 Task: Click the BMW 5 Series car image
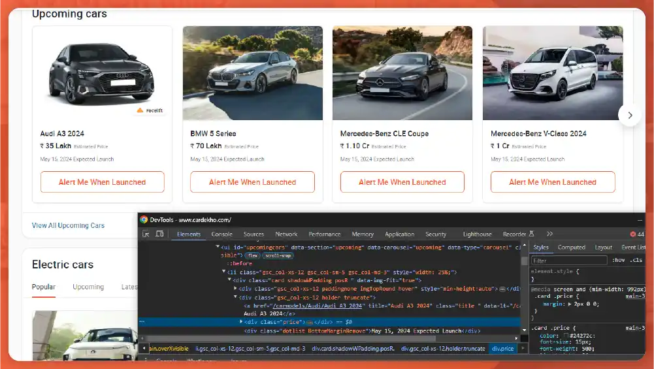pos(252,73)
